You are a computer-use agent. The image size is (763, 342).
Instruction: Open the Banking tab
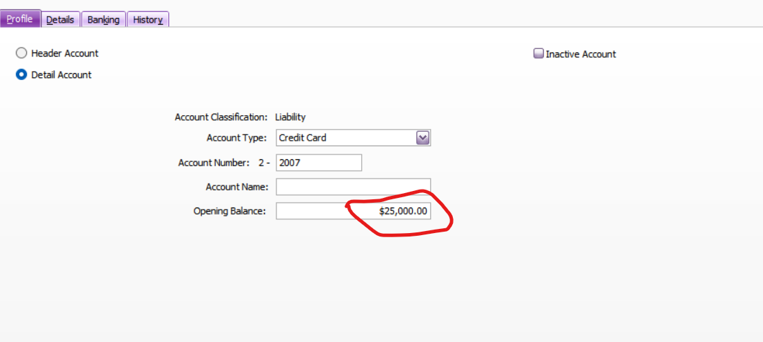(103, 19)
